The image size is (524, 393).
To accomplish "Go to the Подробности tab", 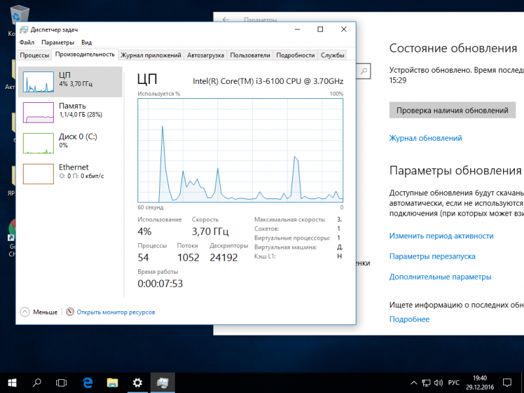I will coord(295,55).
